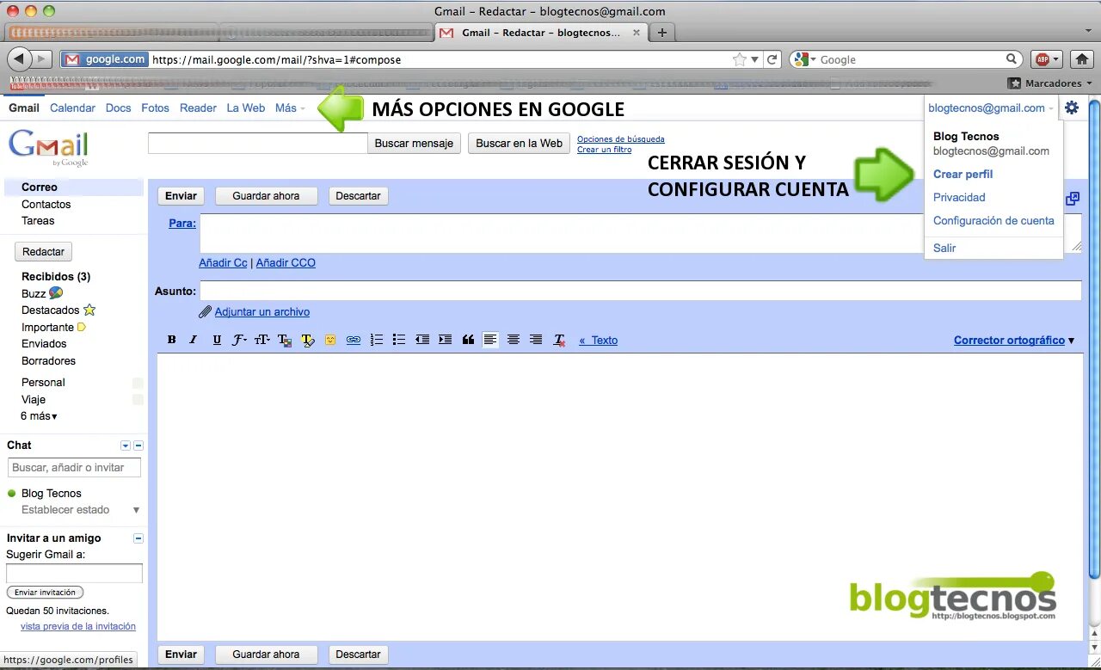The height and width of the screenshot is (670, 1101).
Task: Align text to the left
Action: coord(490,340)
